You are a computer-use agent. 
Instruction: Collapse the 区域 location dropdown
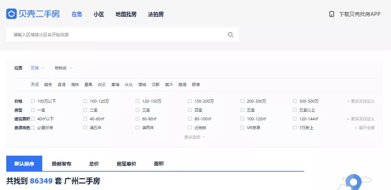tap(38, 68)
